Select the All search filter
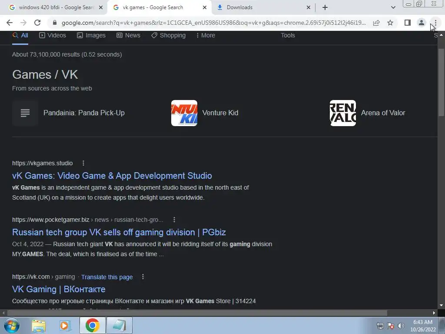Viewport: 445px width, 334px height. coord(20,36)
